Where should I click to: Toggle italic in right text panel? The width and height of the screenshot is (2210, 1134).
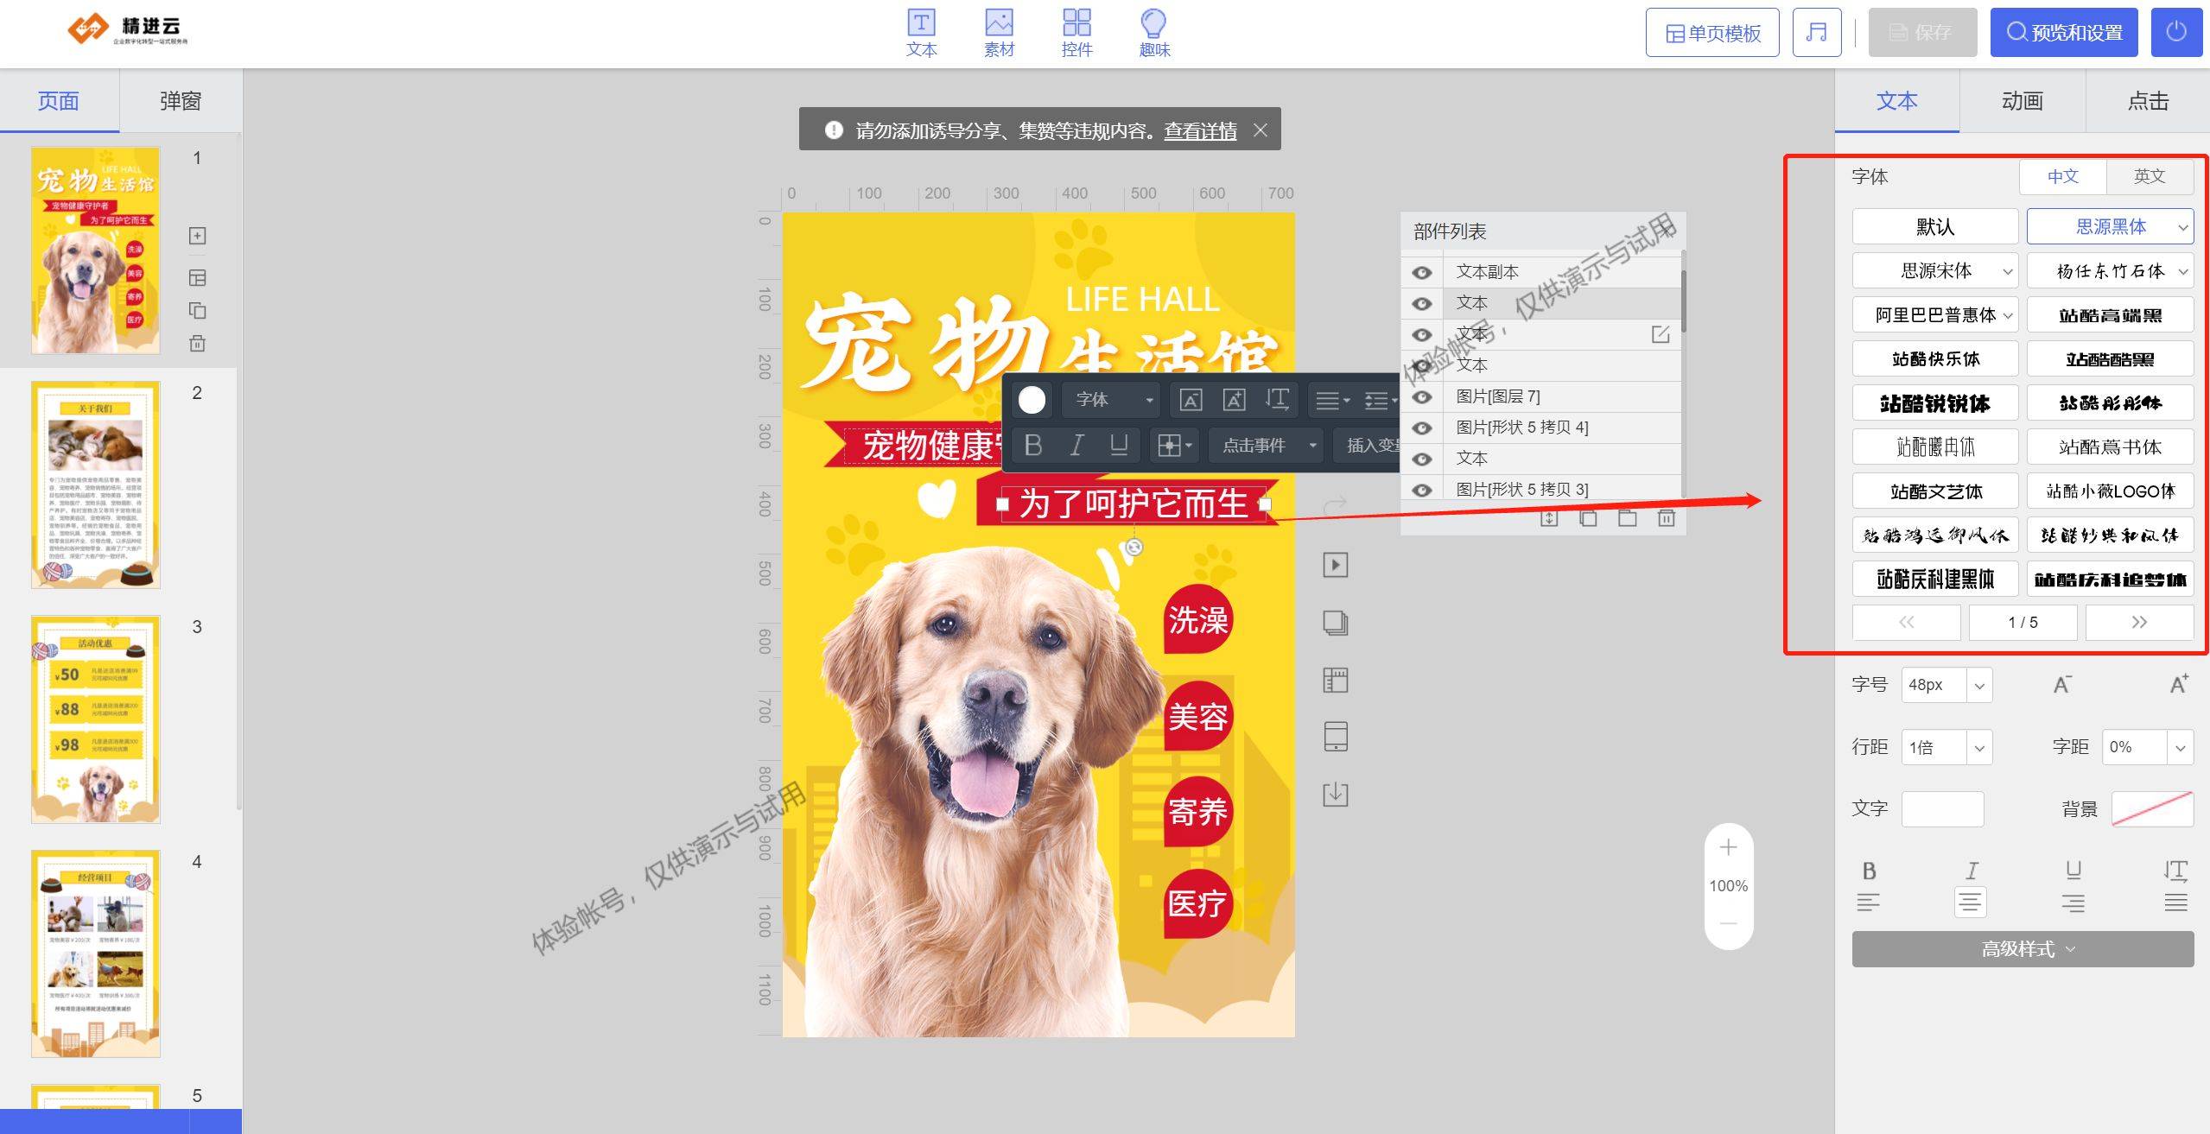(1972, 871)
